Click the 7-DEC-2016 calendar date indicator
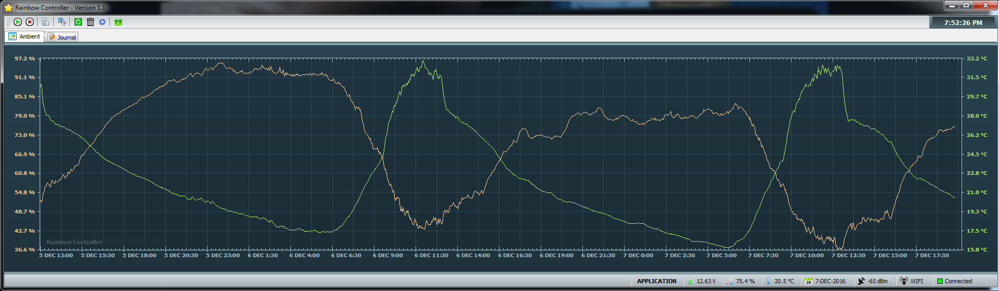Viewport: 999px width, 291px height. pyautogui.click(x=825, y=281)
